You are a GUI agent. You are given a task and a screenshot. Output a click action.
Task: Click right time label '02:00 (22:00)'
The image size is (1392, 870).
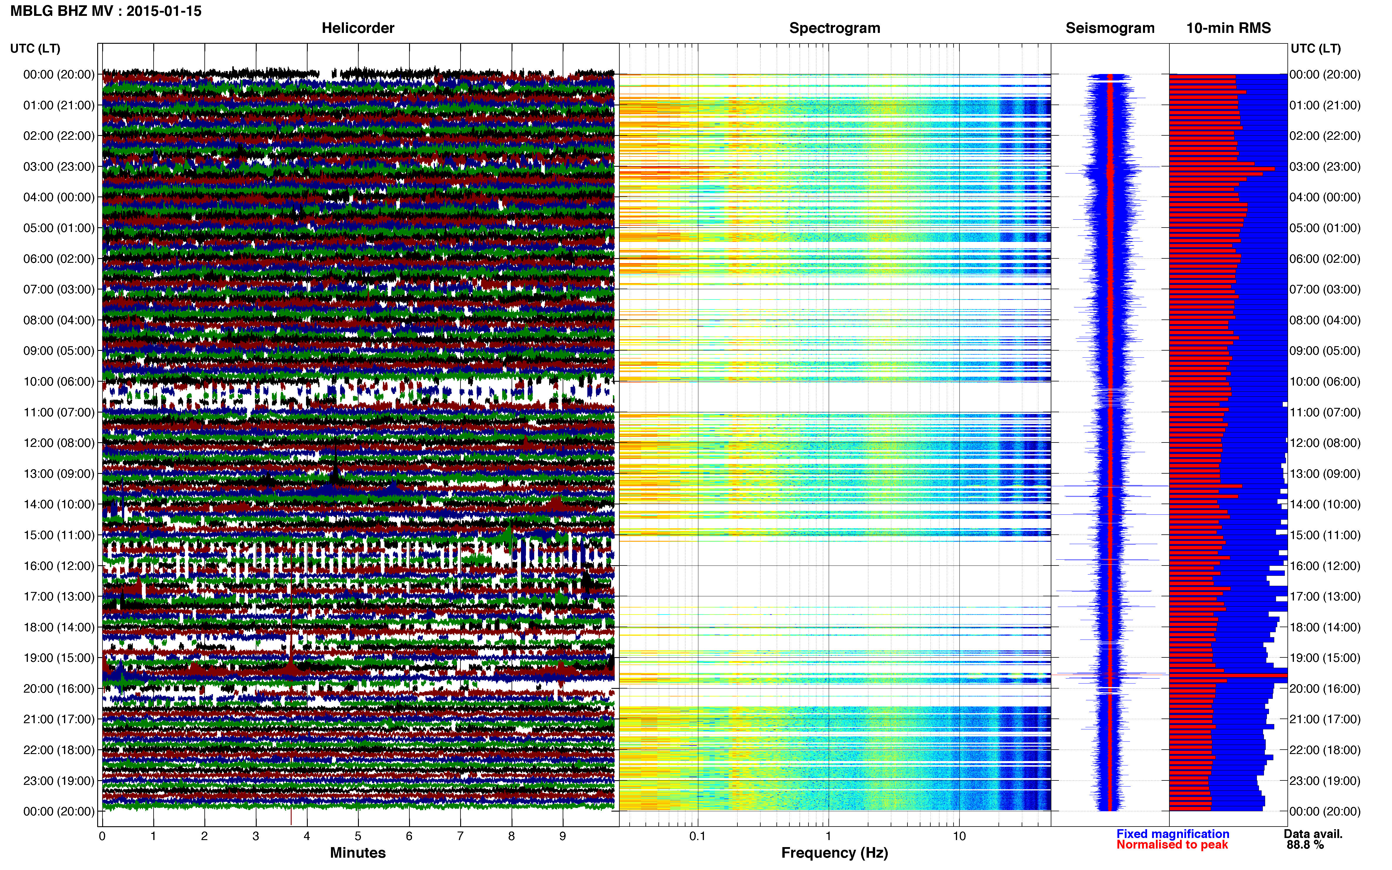click(1325, 136)
